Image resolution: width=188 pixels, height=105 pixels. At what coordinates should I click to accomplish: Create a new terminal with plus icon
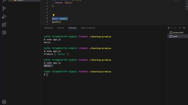168,28
